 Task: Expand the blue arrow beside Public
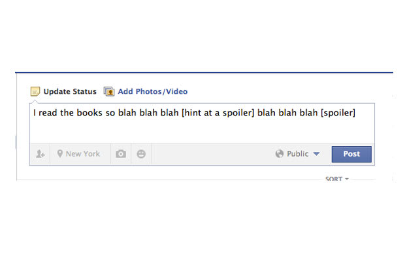[316, 154]
